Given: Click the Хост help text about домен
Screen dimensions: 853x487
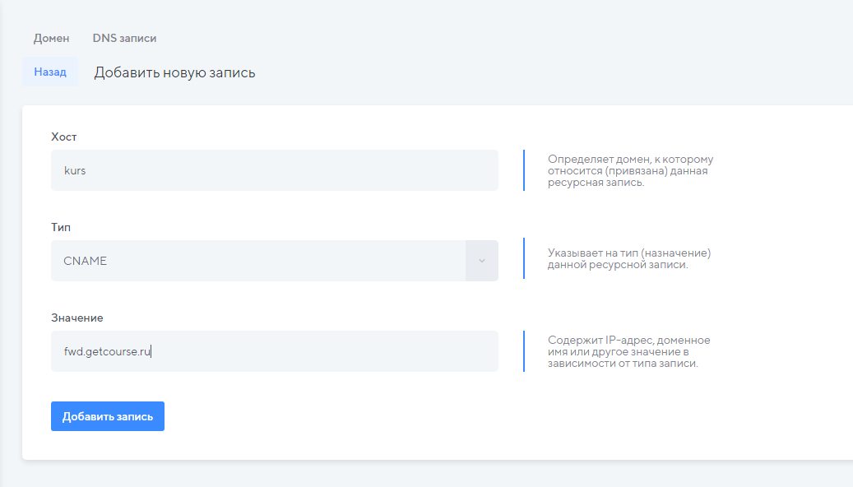Looking at the screenshot, I should click(x=630, y=170).
